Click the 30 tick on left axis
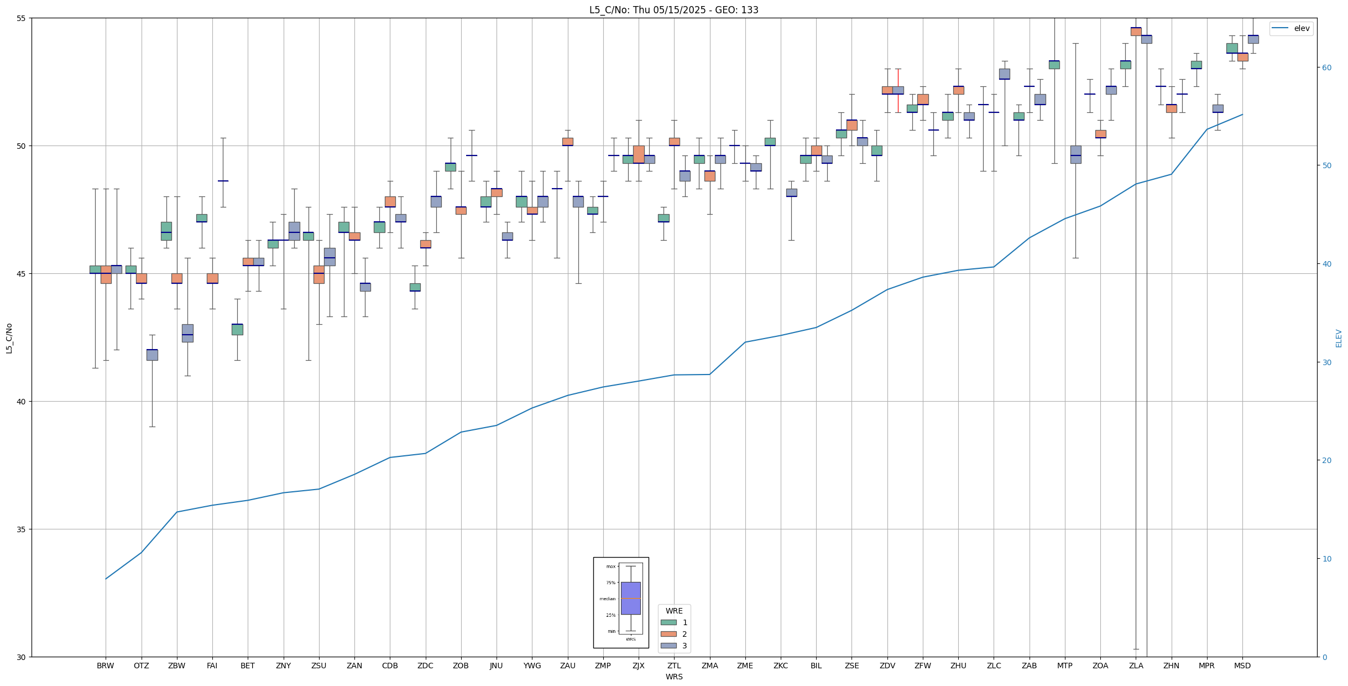Screen dimensions: 1348x686 pyautogui.click(x=22, y=657)
